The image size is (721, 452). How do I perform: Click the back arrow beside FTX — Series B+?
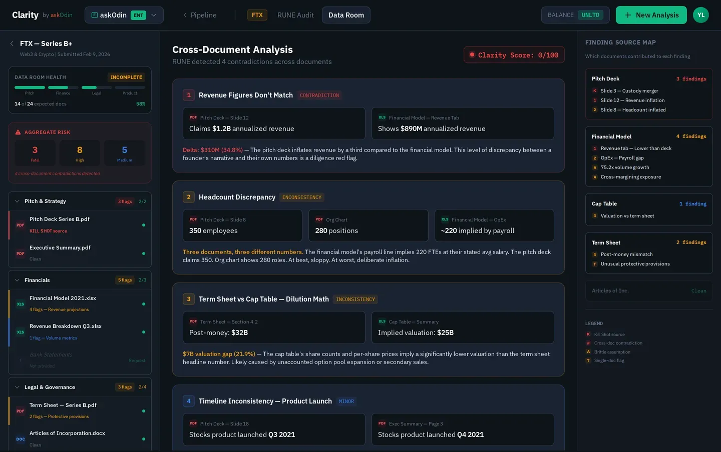[x=12, y=43]
